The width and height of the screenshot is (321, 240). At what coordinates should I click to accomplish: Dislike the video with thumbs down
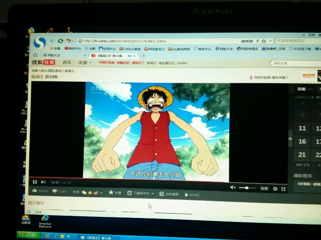coord(55,191)
